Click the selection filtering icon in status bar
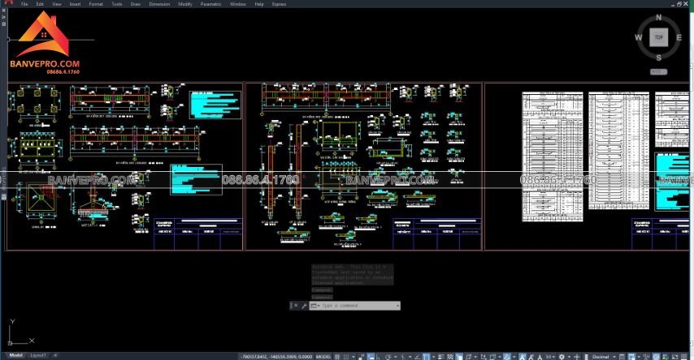The width and height of the screenshot is (694, 360). click(493, 356)
